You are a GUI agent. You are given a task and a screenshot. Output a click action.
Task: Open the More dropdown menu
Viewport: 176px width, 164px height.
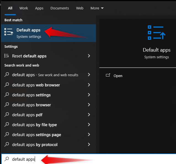click(x=97, y=8)
